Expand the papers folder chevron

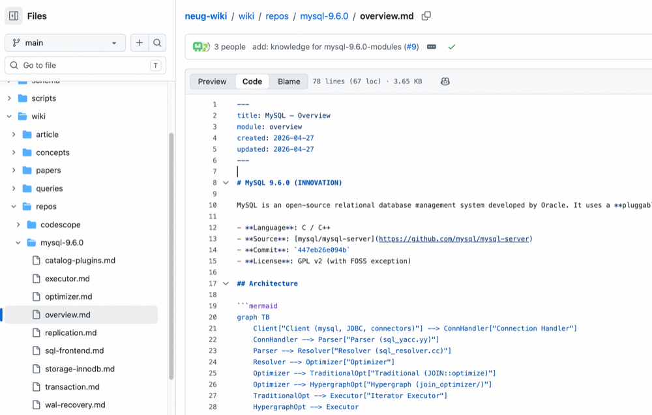[14, 170]
